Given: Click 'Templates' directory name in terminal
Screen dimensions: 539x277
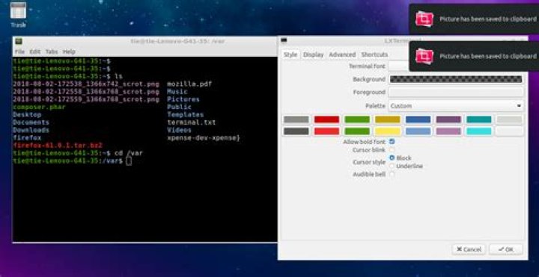Looking at the screenshot, I should (x=186, y=115).
